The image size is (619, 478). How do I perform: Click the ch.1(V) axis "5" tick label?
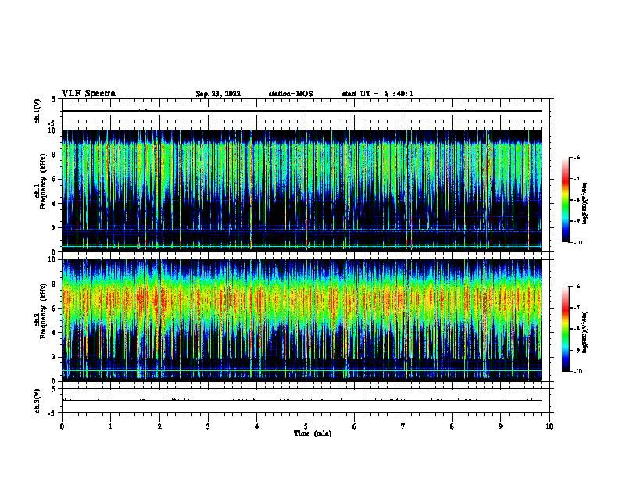coord(53,100)
